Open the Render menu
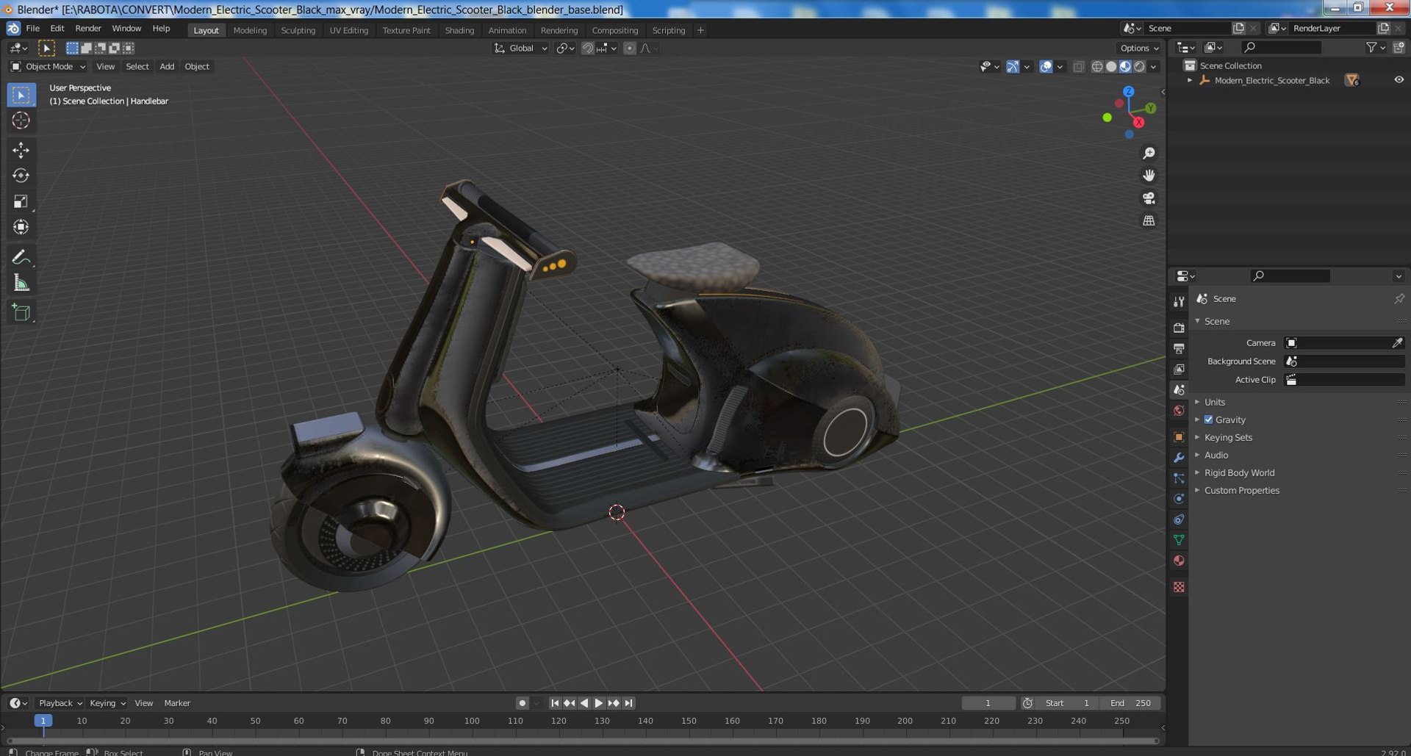The width and height of the screenshot is (1411, 756). pos(88,29)
